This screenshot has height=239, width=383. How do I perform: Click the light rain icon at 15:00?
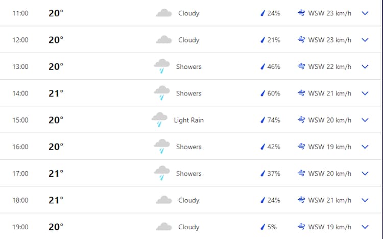(x=159, y=120)
